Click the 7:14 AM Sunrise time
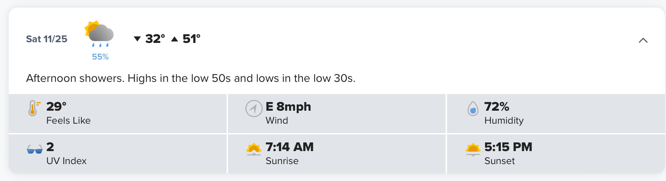 (289, 147)
